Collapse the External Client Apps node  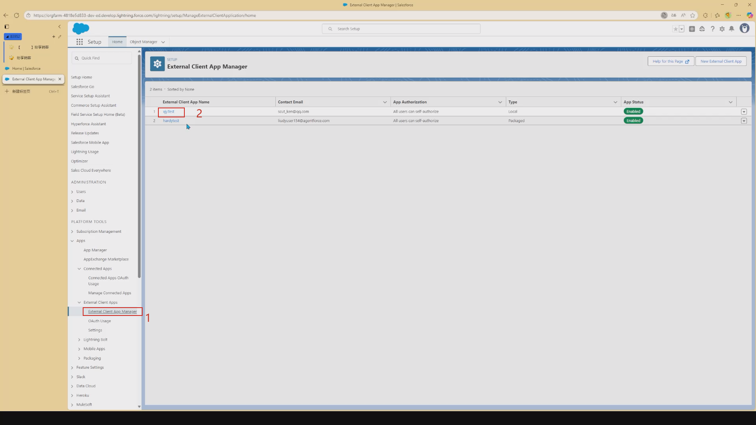pos(79,303)
